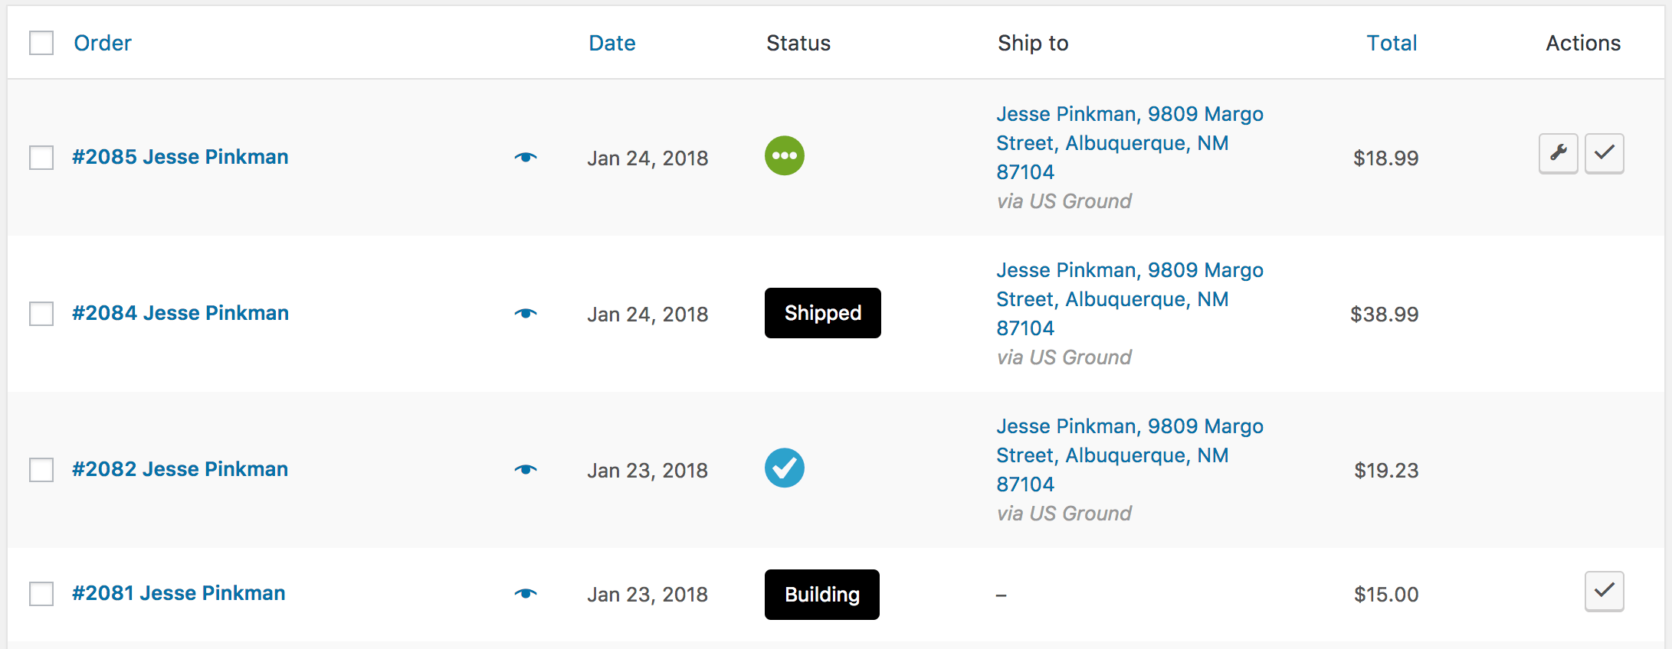Select the checkbox for order #2084
Viewport: 1672px width, 649px height.
pos(41,314)
